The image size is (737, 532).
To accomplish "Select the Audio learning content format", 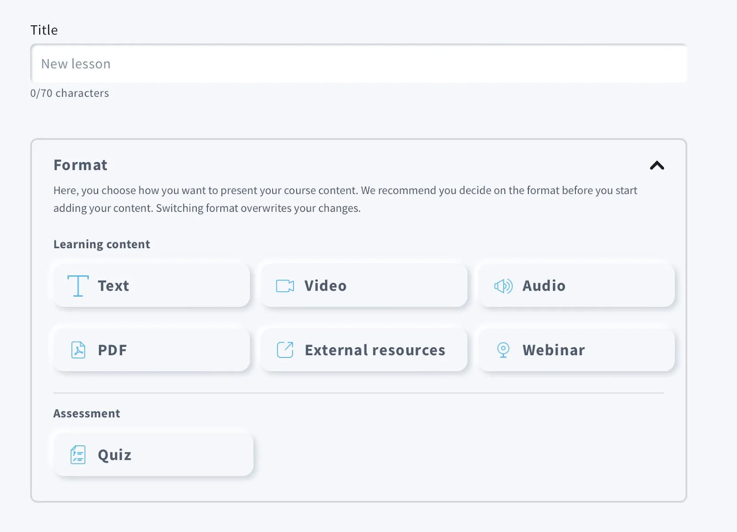I will pos(575,286).
